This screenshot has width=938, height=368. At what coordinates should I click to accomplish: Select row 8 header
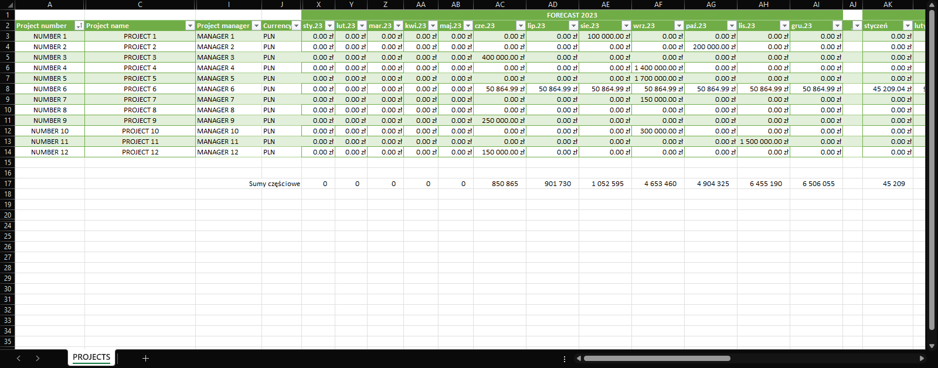8,89
